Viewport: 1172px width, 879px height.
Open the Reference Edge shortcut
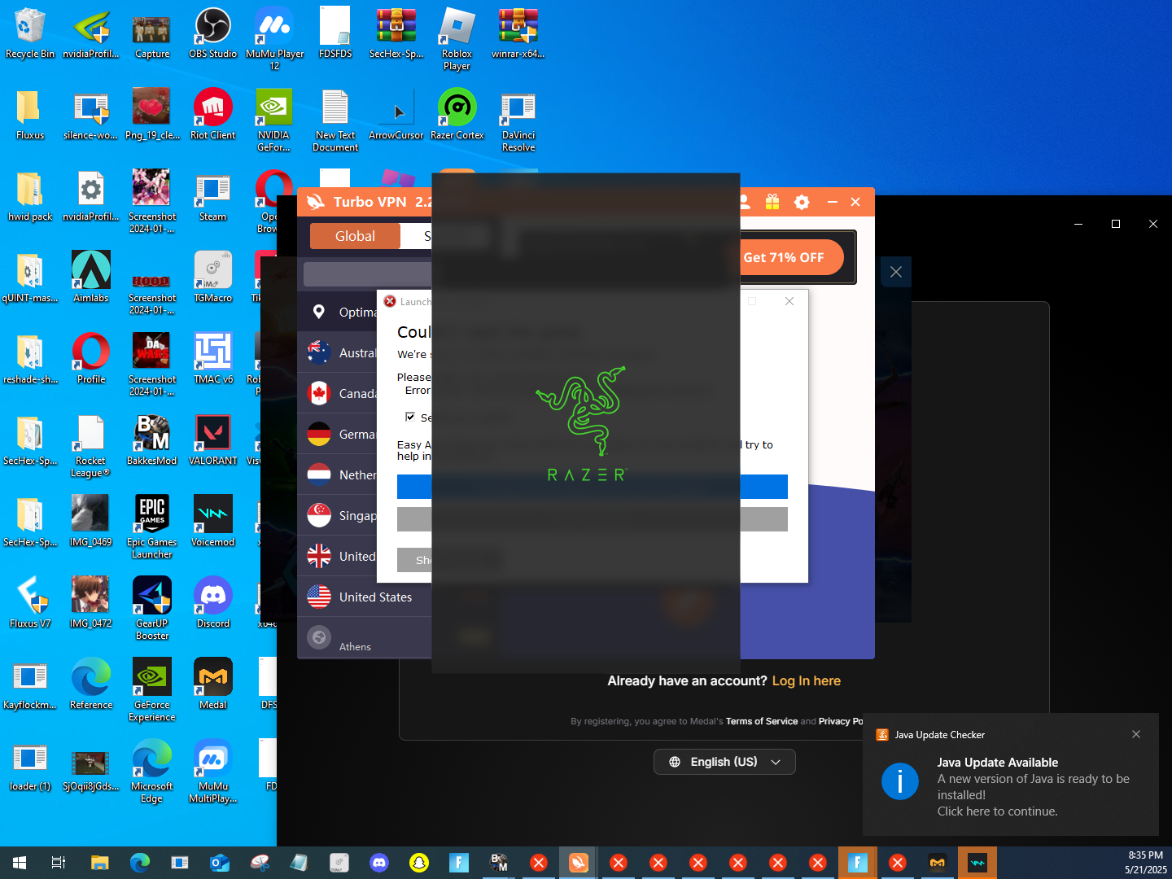[x=90, y=684]
